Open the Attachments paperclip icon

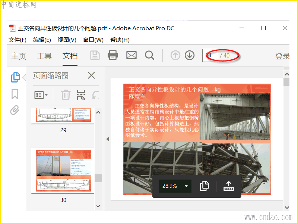click(x=15, y=110)
